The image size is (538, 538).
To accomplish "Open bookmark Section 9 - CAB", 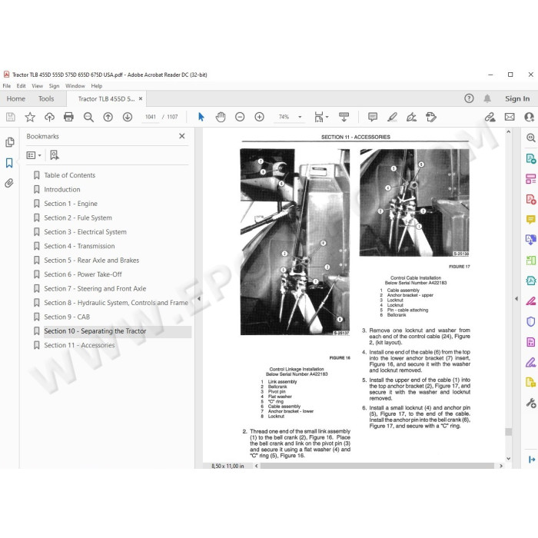I will click(67, 317).
